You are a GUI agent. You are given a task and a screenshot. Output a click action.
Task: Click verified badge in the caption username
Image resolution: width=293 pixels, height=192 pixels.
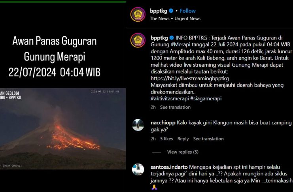click(x=172, y=38)
